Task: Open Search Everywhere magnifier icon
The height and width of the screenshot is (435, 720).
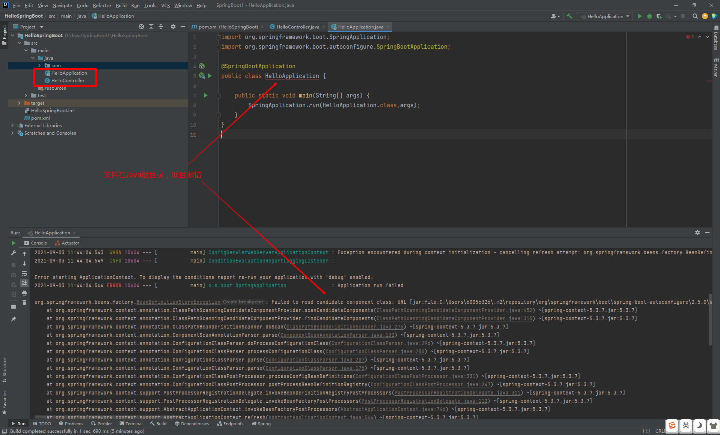Action: 695,16
